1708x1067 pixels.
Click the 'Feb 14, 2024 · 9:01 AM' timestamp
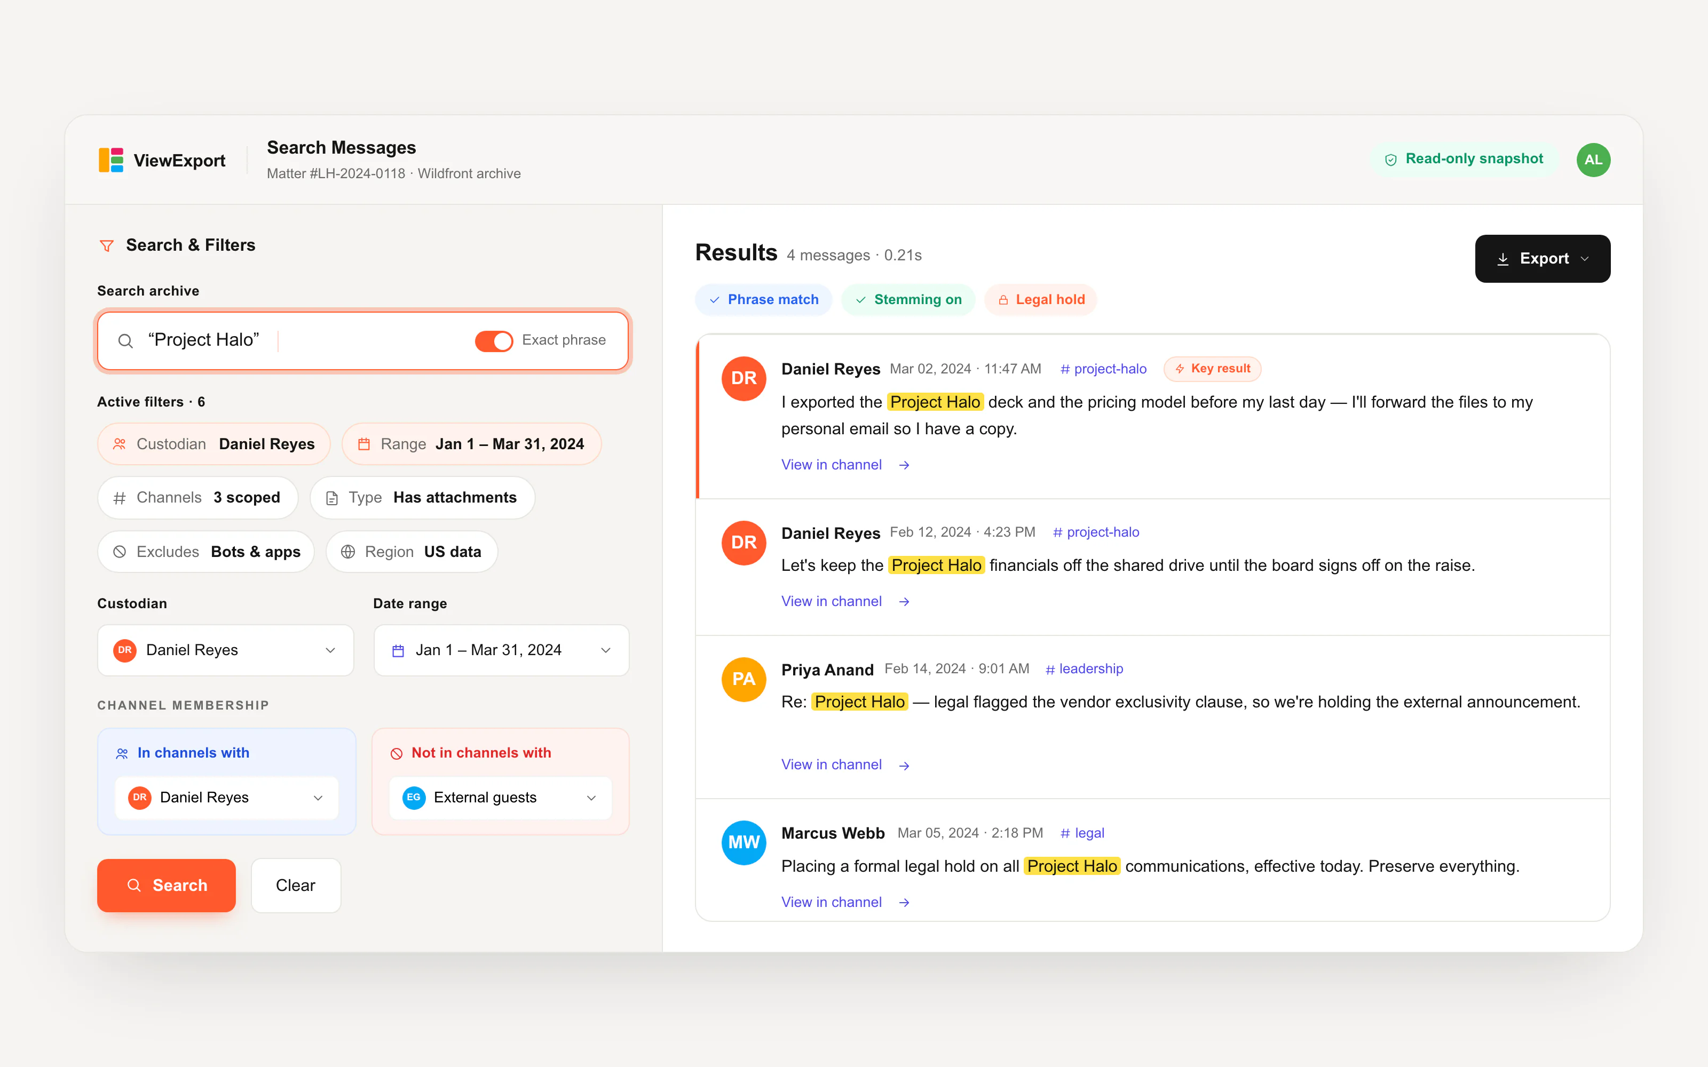pyautogui.click(x=957, y=669)
